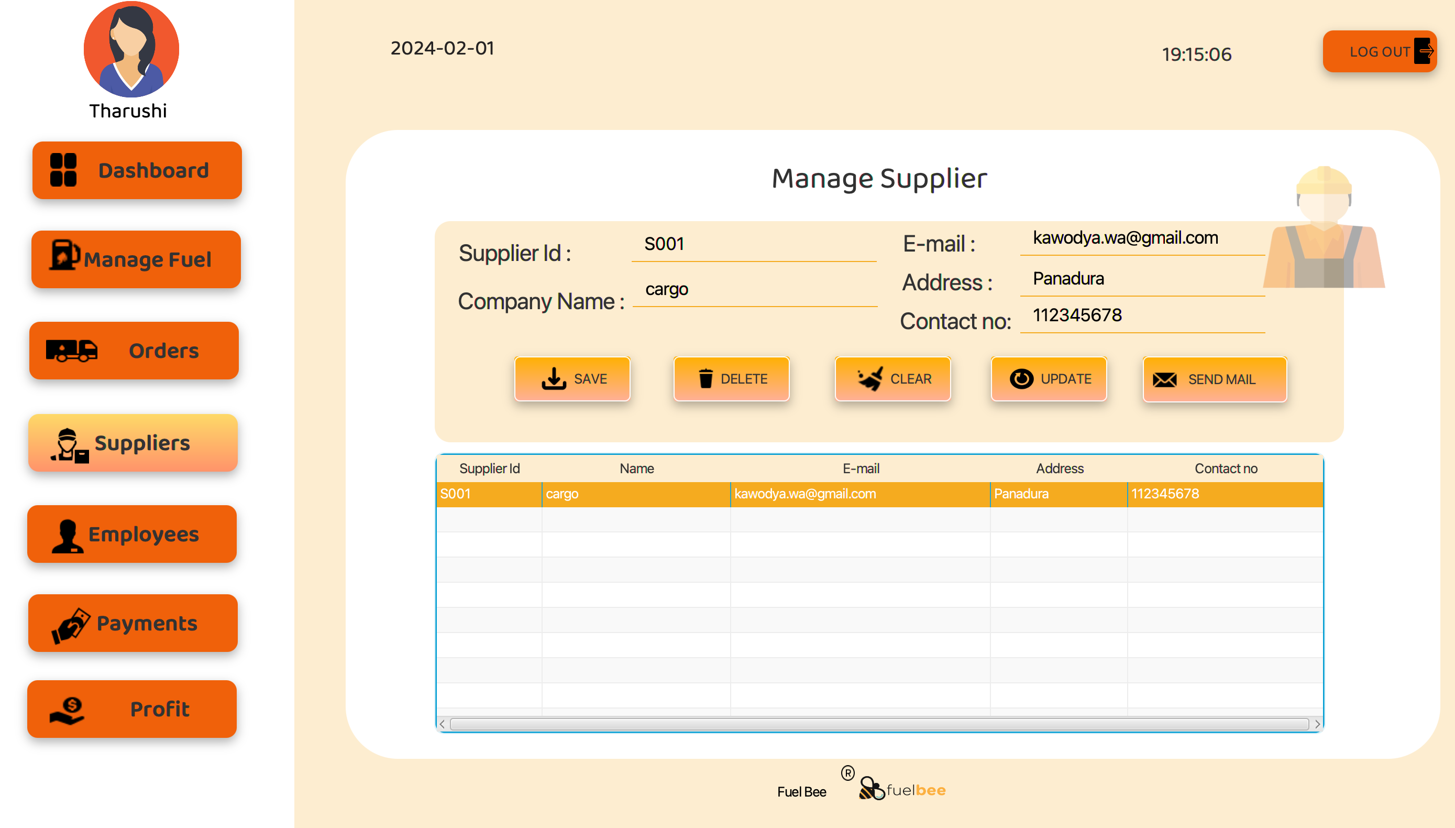Click the E-mail input field

[1142, 239]
